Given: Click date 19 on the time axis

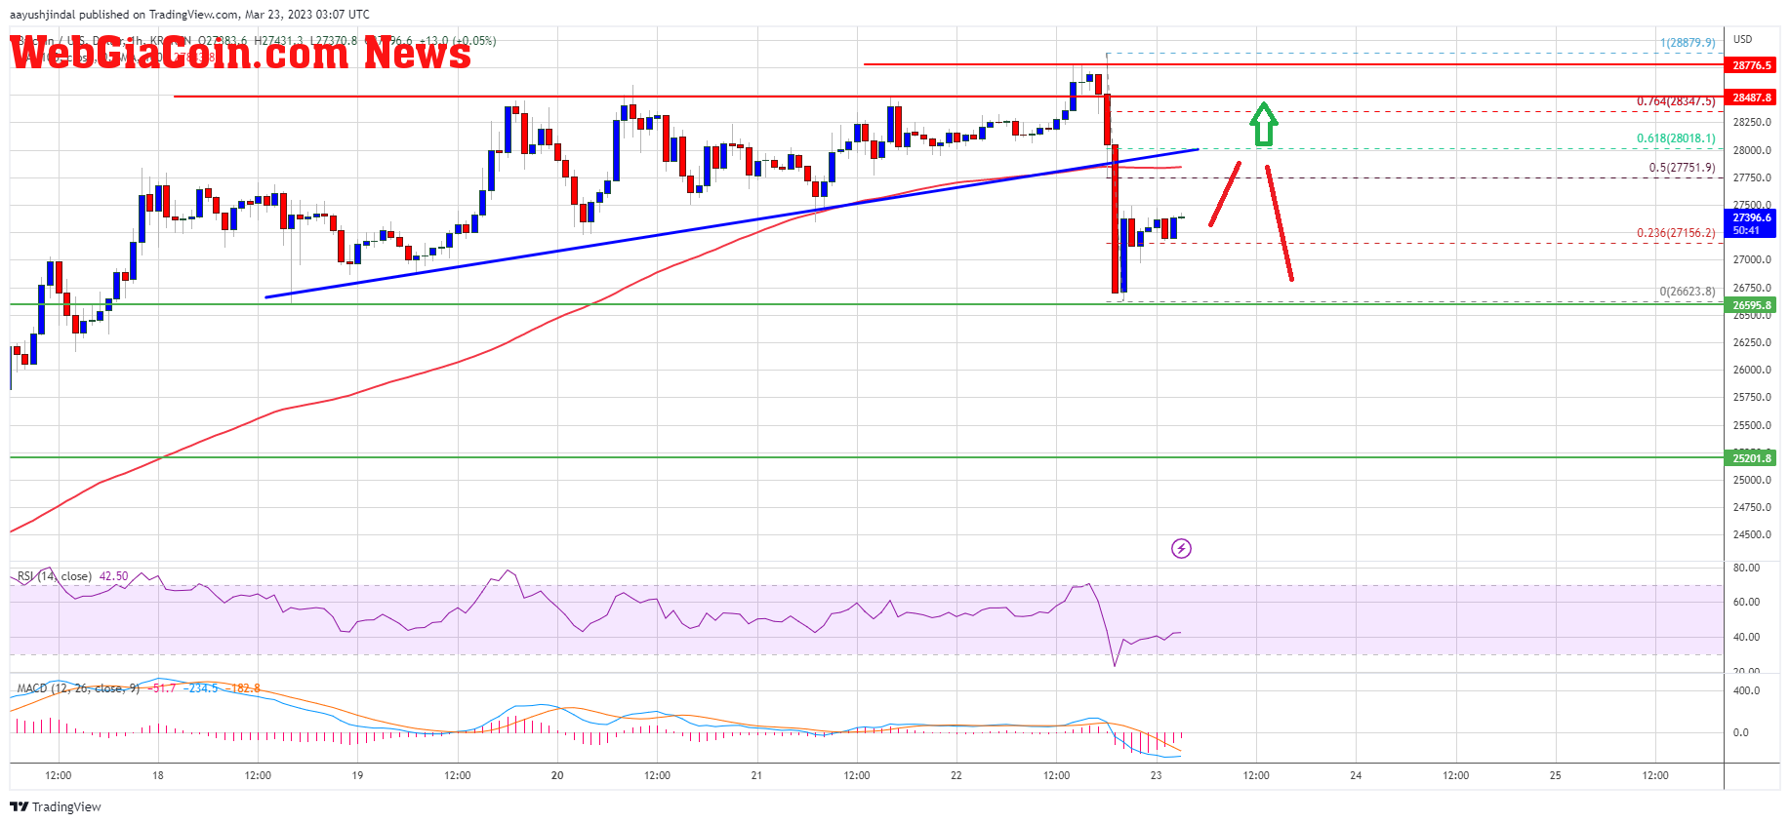Looking at the screenshot, I should tap(357, 775).
